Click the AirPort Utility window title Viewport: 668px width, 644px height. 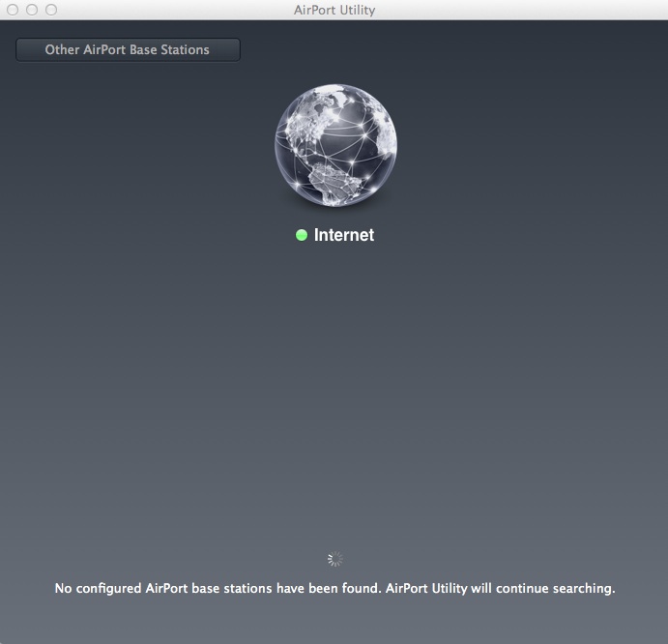(x=334, y=10)
